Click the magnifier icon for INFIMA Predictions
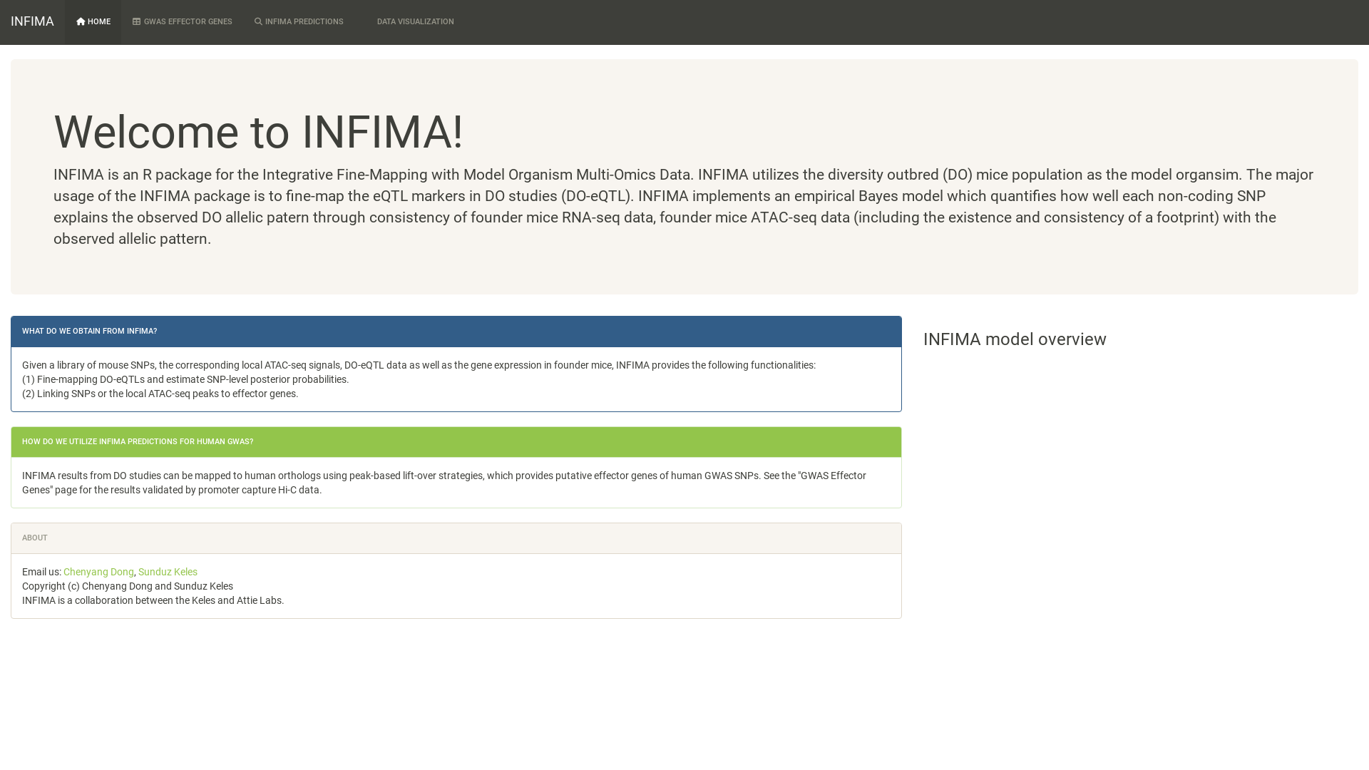Viewport: 1369px width, 770px height. tap(258, 22)
